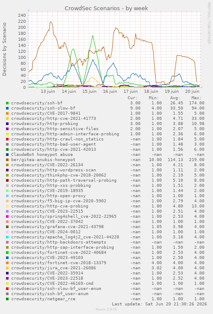213x314 pixels.
Task: Select the ClaudeBot honeypot abuse label
Action: (42, 155)
